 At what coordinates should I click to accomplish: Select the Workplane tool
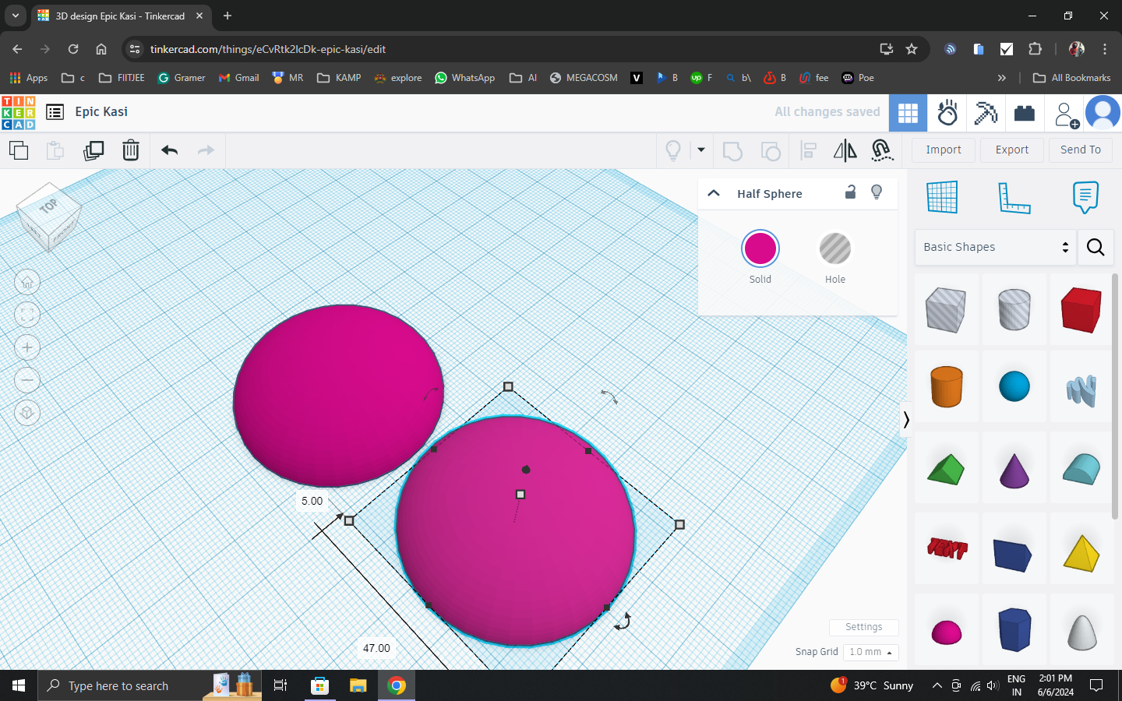click(942, 197)
